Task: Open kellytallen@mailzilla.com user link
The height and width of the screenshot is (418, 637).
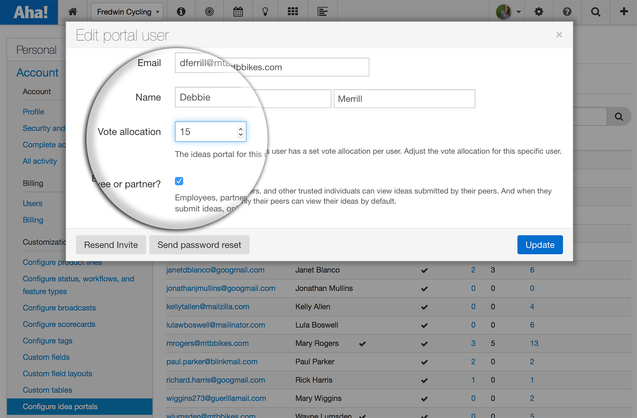Action: click(208, 306)
